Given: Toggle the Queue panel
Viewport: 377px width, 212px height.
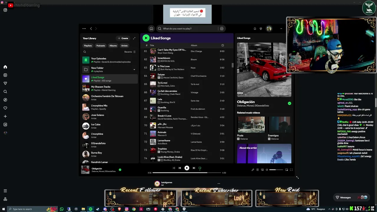Looking at the screenshot, I should click(257, 170).
